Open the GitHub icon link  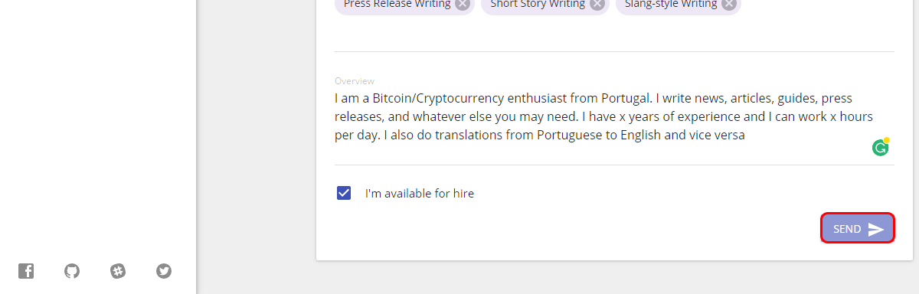coord(72,270)
